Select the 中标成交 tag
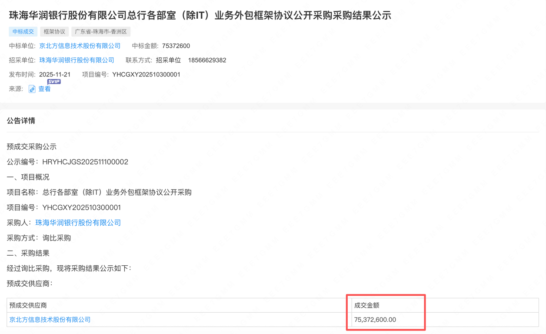Image resolution: width=546 pixels, height=334 pixels. tap(23, 32)
